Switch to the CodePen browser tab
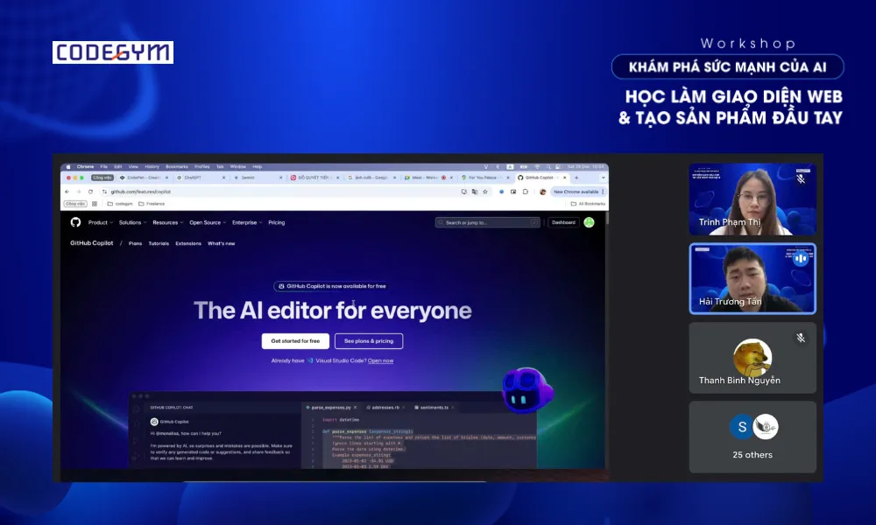The width and height of the screenshot is (876, 525). 143,178
